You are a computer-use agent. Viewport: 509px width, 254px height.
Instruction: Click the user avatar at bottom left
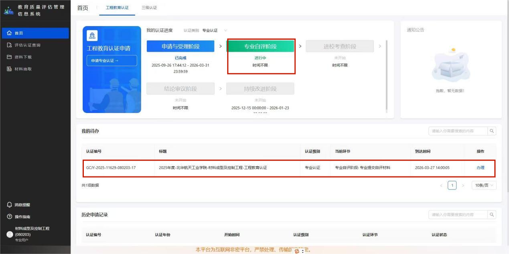10,234
